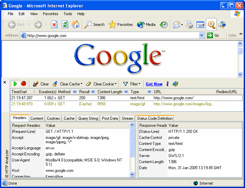Screen dimensions: 245x188
Task: Refresh the page with green arrows icon
Action: click(x=65, y=25)
